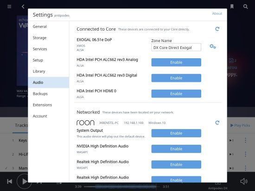Enable HDA Intel PCH ALC662 rev3 Analog
The width and height of the screenshot is (255, 191).
click(176, 62)
